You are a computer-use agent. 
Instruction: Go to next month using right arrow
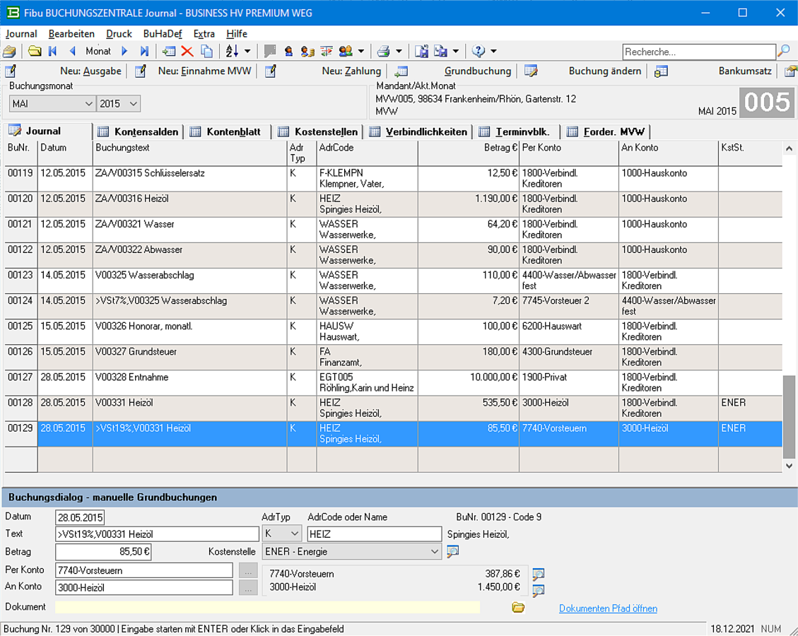click(125, 51)
